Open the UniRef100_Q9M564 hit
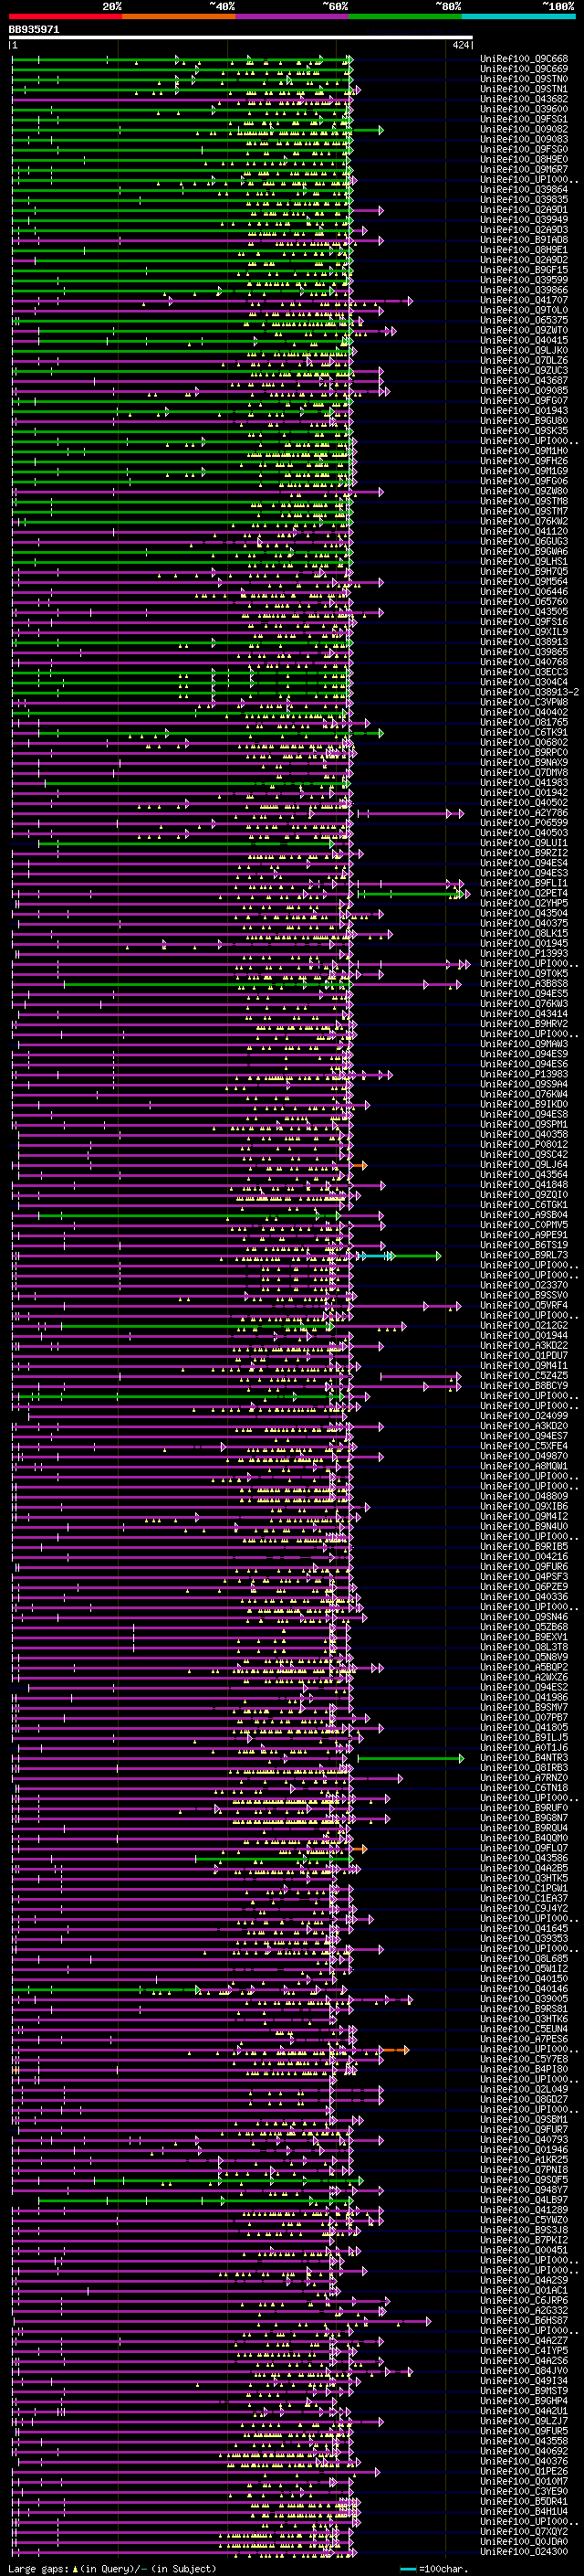This screenshot has height=2576, width=584. pos(524,582)
